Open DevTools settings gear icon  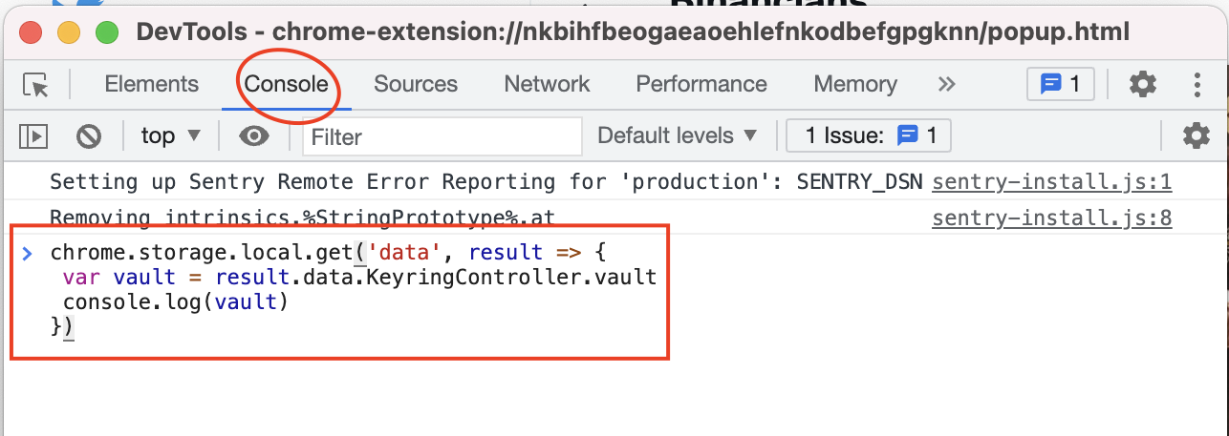click(1143, 84)
